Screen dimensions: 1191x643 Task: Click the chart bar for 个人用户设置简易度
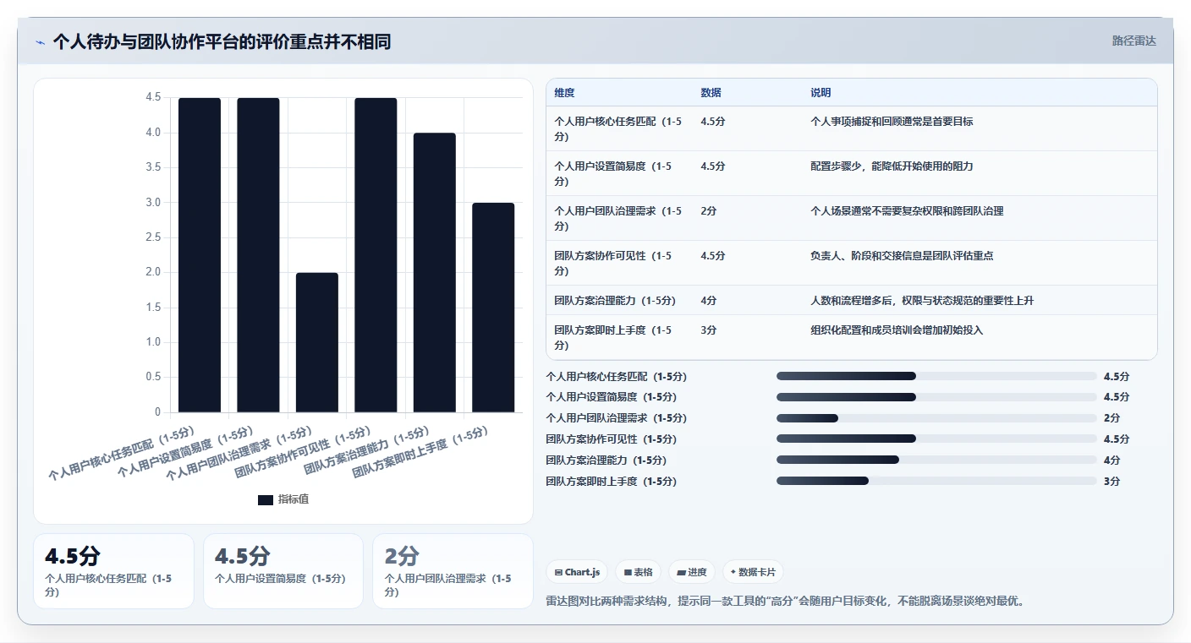[x=258, y=255]
